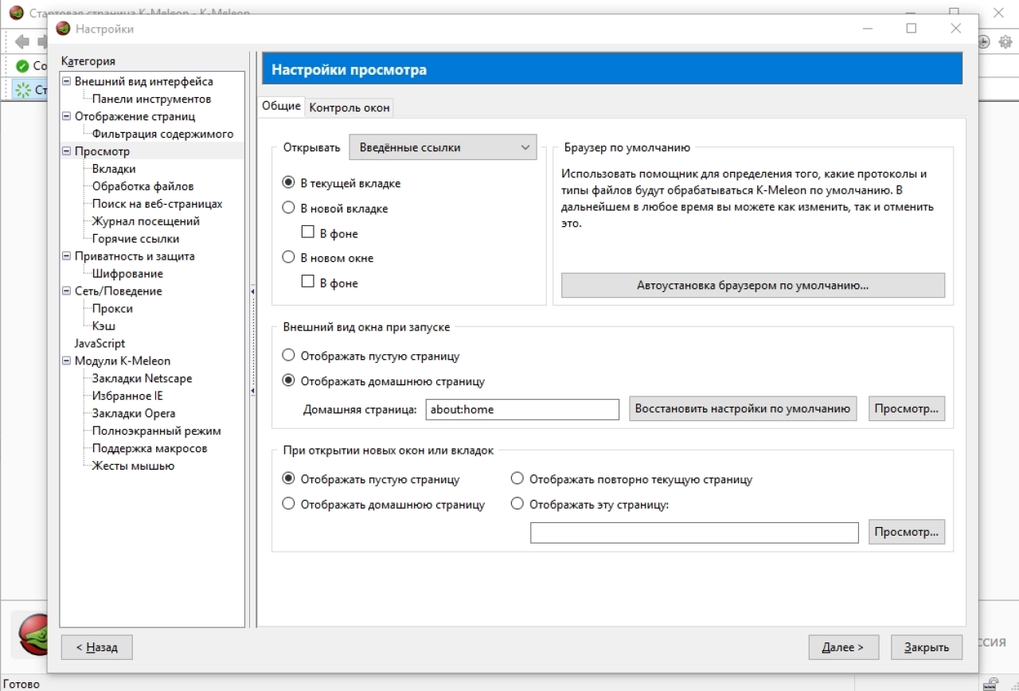Screen dimensions: 1019x691
Task: Click Восстановить настройки по умолчанию button
Action: 743,409
